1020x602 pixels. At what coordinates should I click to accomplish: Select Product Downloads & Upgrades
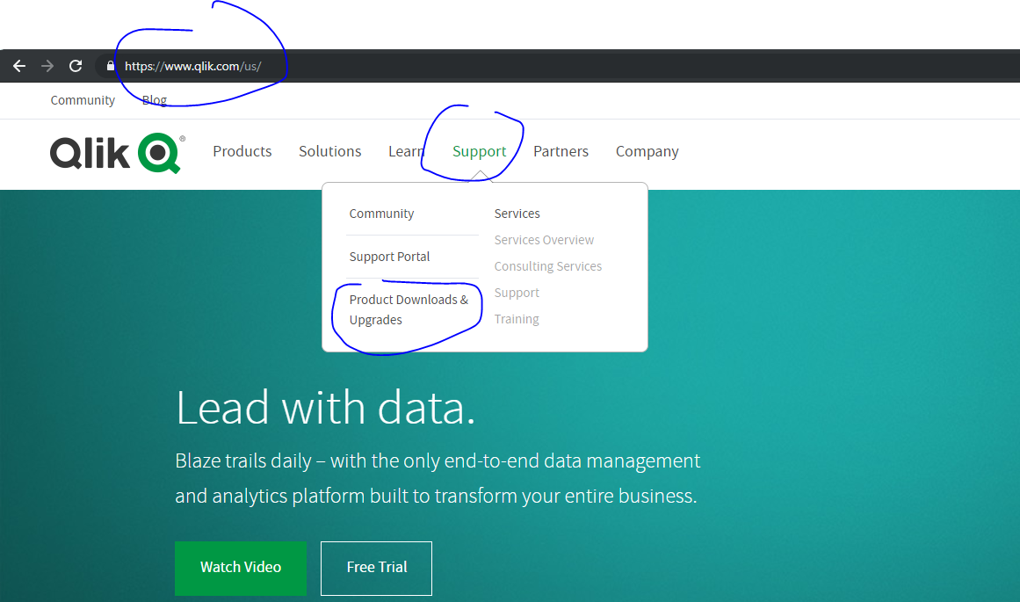coord(409,309)
